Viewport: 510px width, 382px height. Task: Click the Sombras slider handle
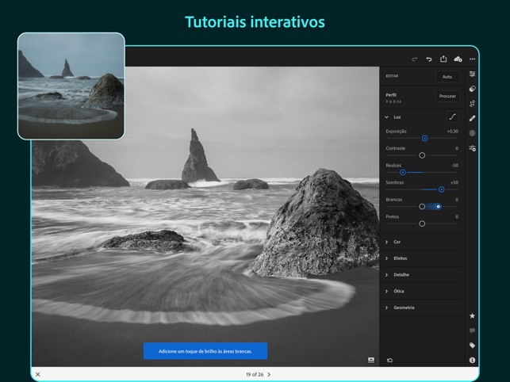point(442,189)
